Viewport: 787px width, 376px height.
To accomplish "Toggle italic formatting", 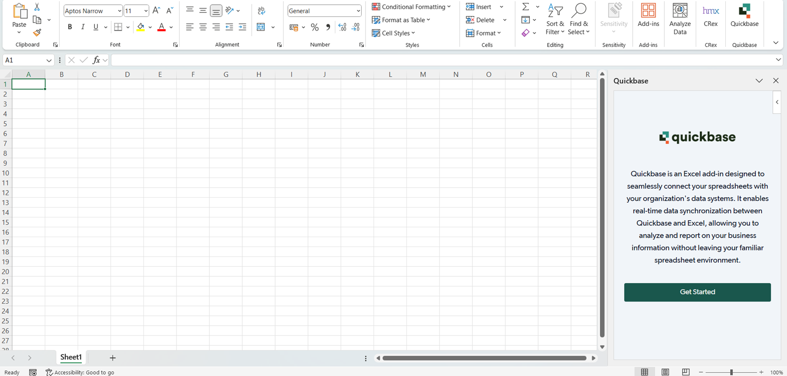I will tap(83, 27).
